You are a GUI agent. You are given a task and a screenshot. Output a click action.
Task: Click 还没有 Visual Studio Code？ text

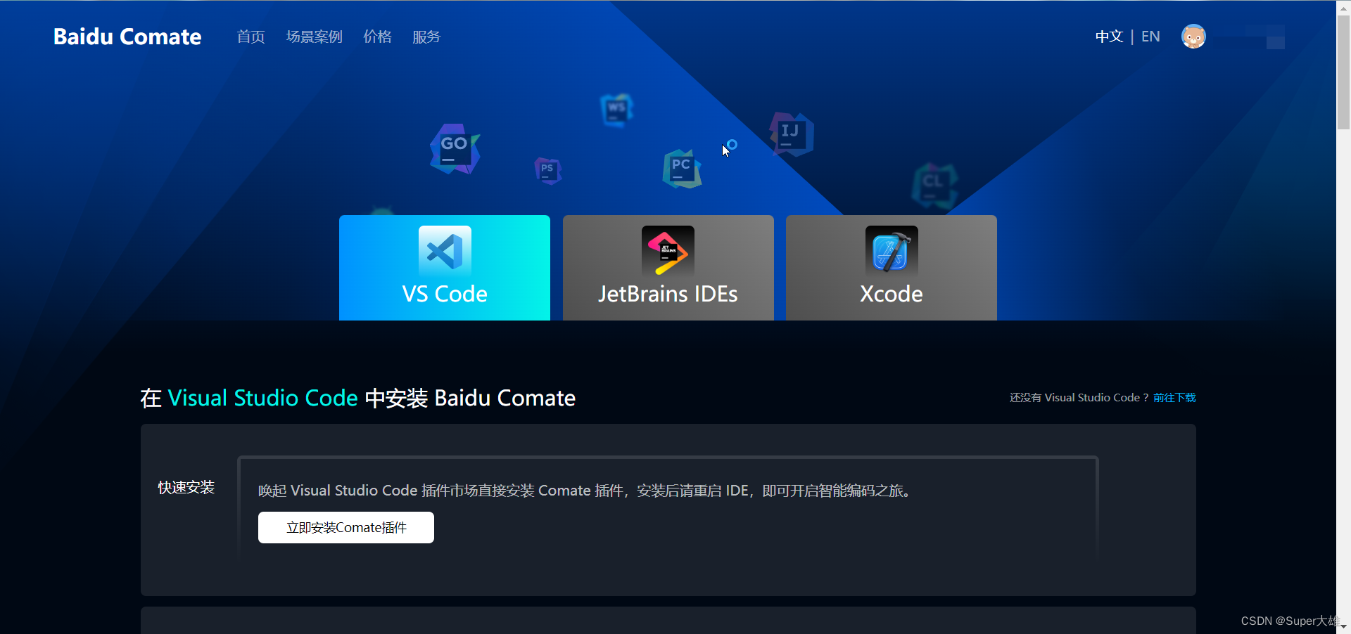pos(1079,398)
